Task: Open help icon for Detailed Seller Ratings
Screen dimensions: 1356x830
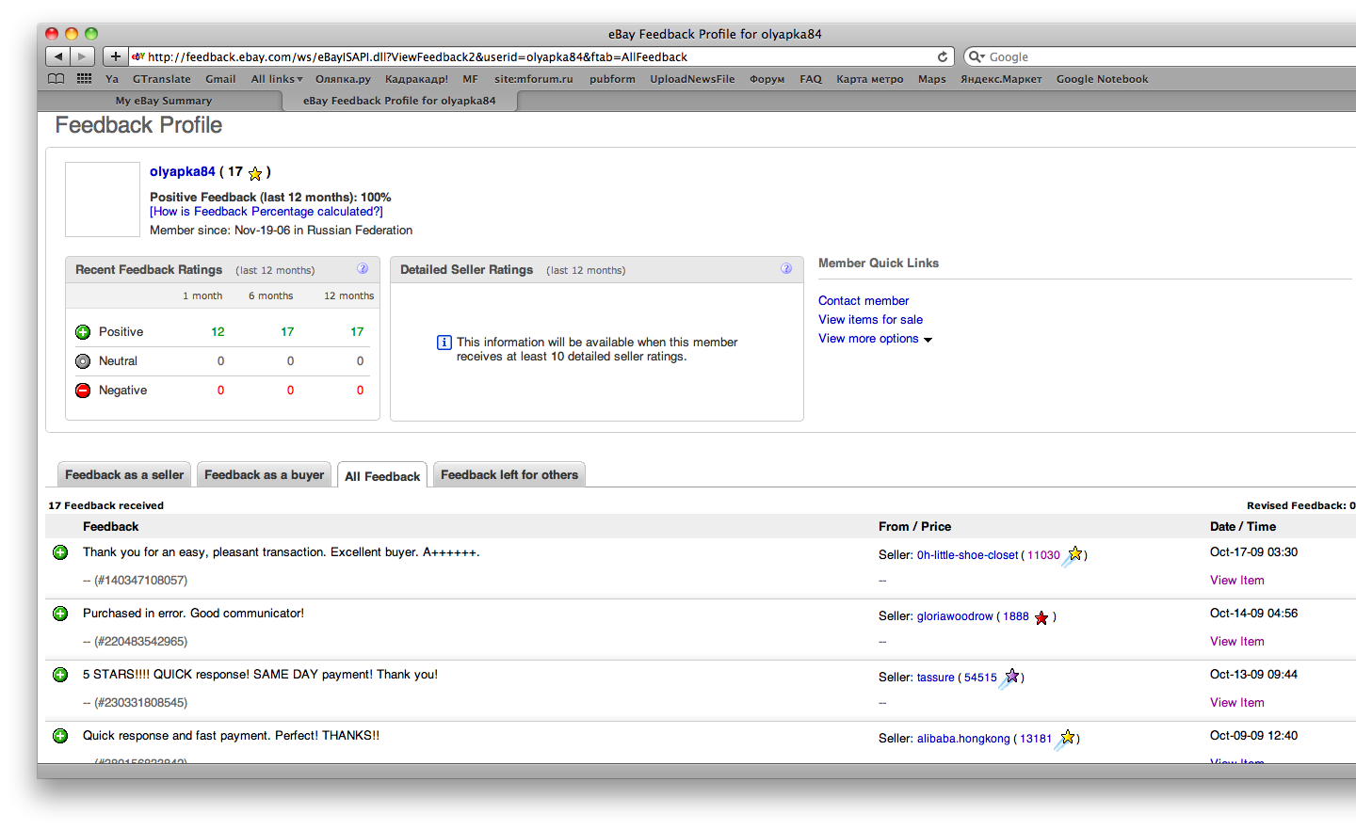Action: click(786, 269)
